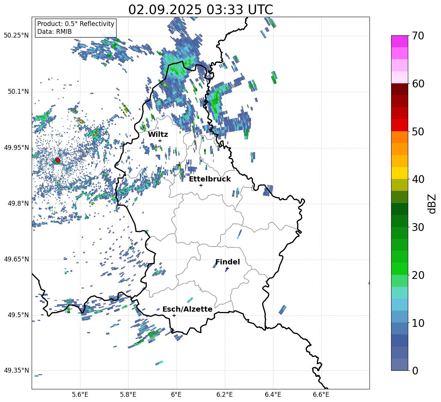The image size is (441, 402).
Task: Click the Wiltz station cross marker
Action: pyautogui.click(x=160, y=141)
